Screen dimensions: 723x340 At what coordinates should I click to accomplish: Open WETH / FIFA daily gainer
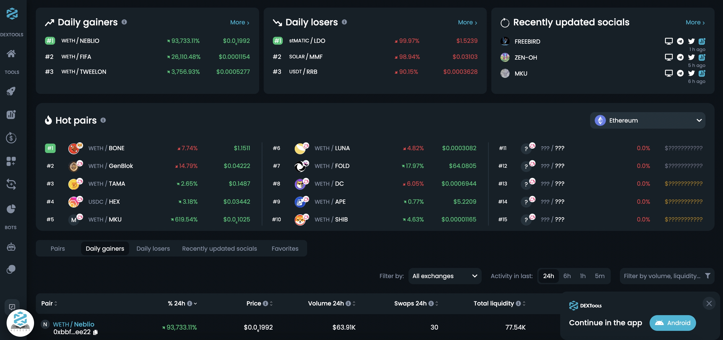76,57
